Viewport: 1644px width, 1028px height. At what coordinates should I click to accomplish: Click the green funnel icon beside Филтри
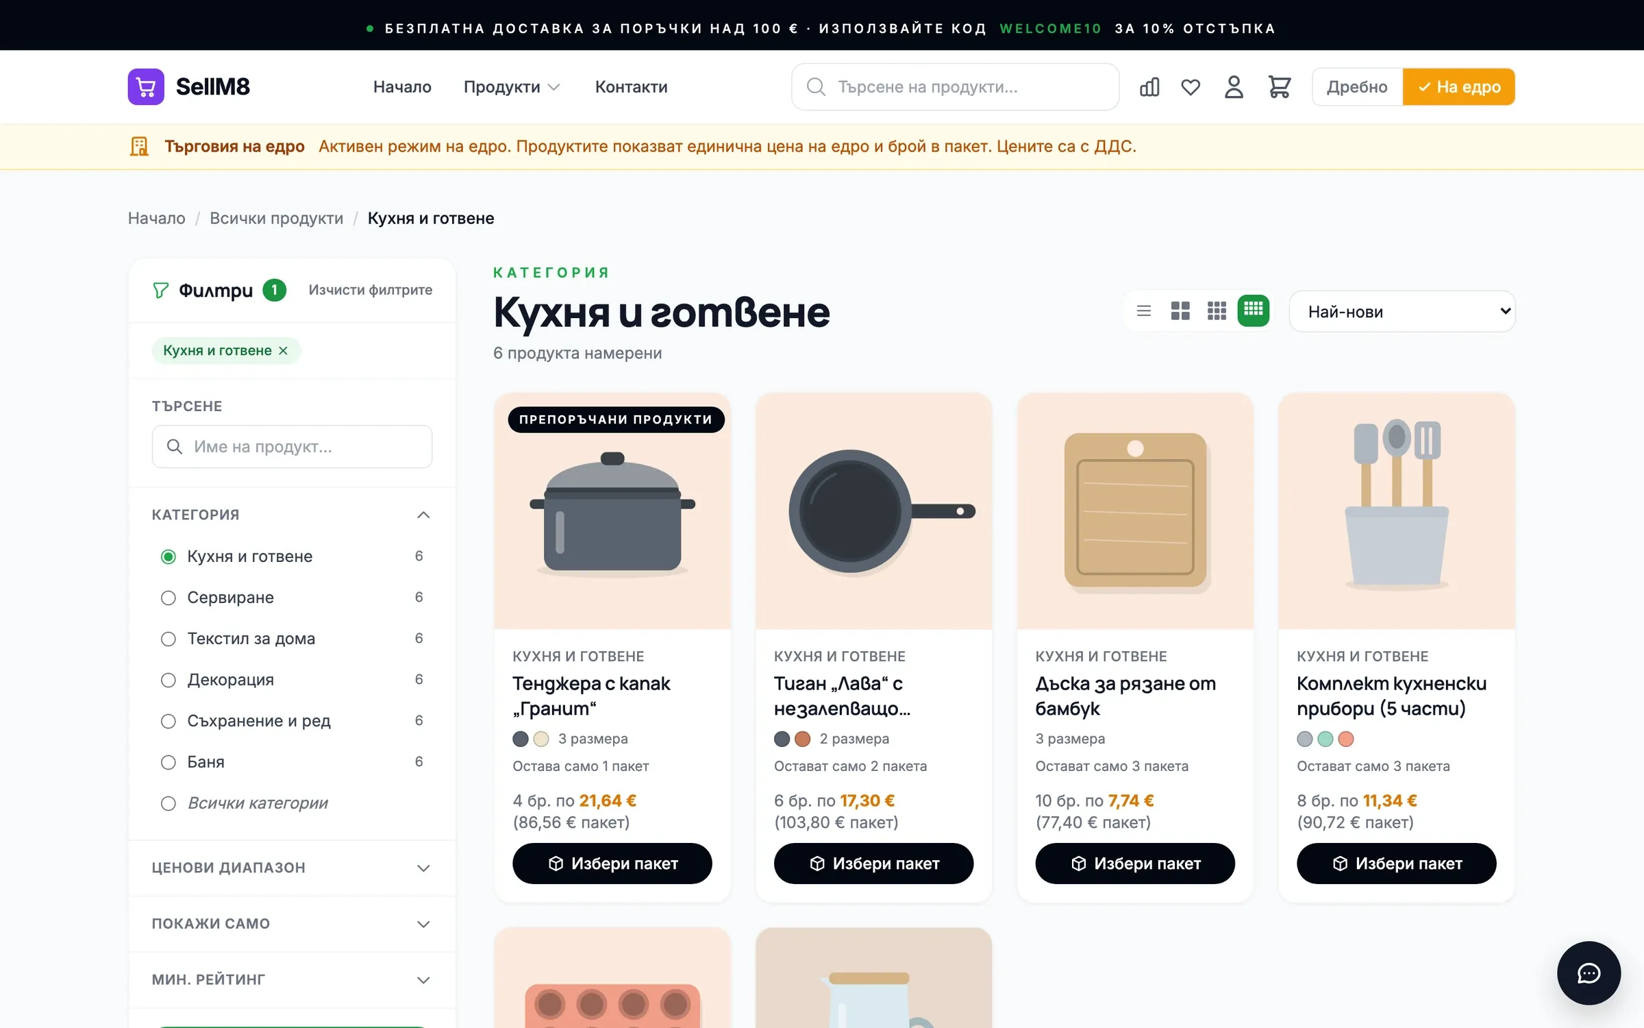tap(160, 291)
